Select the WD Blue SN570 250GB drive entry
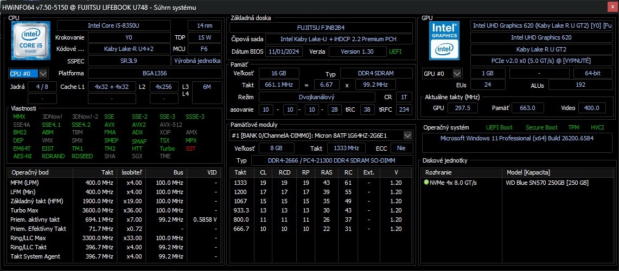Screen dimensions: 619x271 547,183
